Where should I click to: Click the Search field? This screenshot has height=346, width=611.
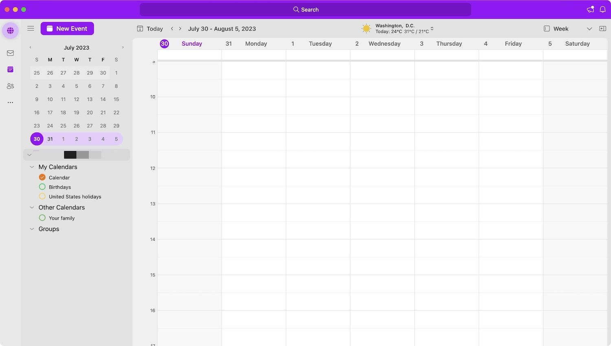coord(305,9)
